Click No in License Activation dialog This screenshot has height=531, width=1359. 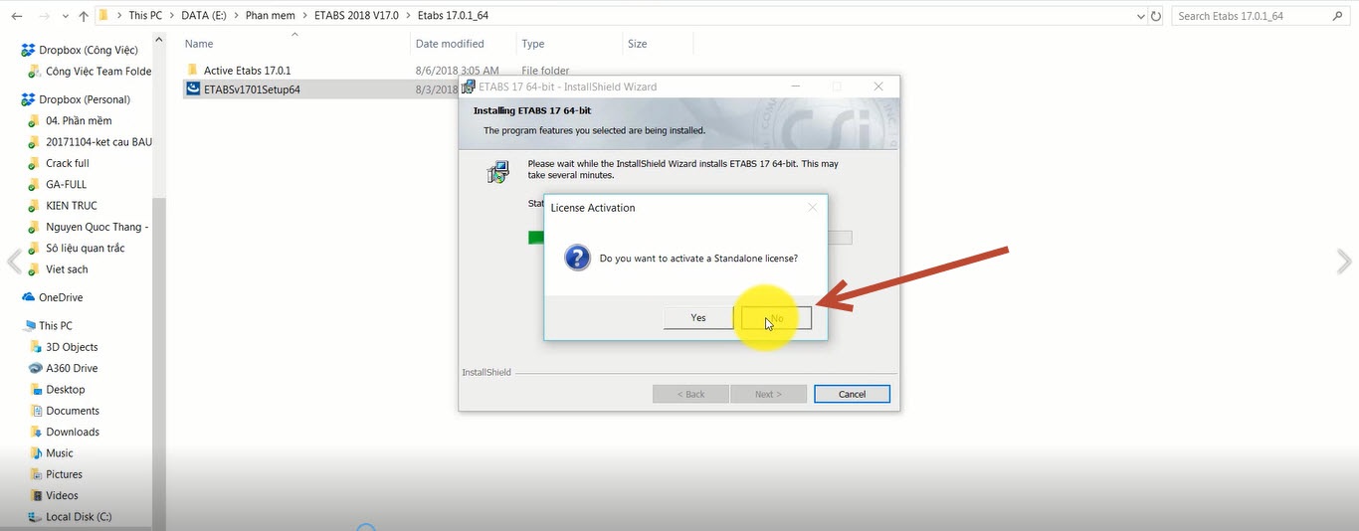pos(776,318)
